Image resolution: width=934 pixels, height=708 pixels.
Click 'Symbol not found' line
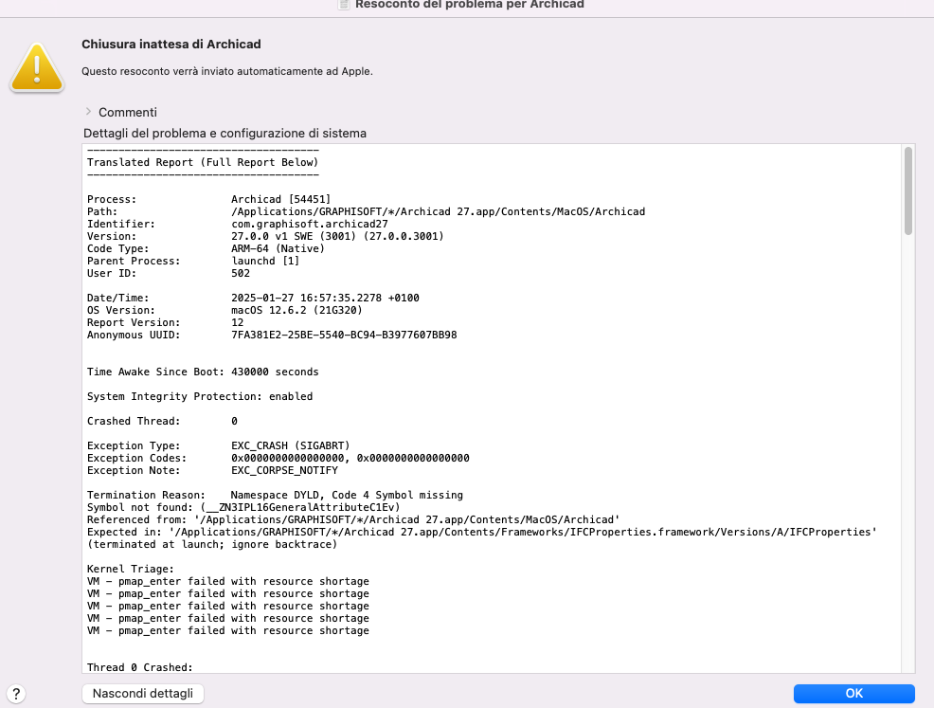[x=243, y=507]
